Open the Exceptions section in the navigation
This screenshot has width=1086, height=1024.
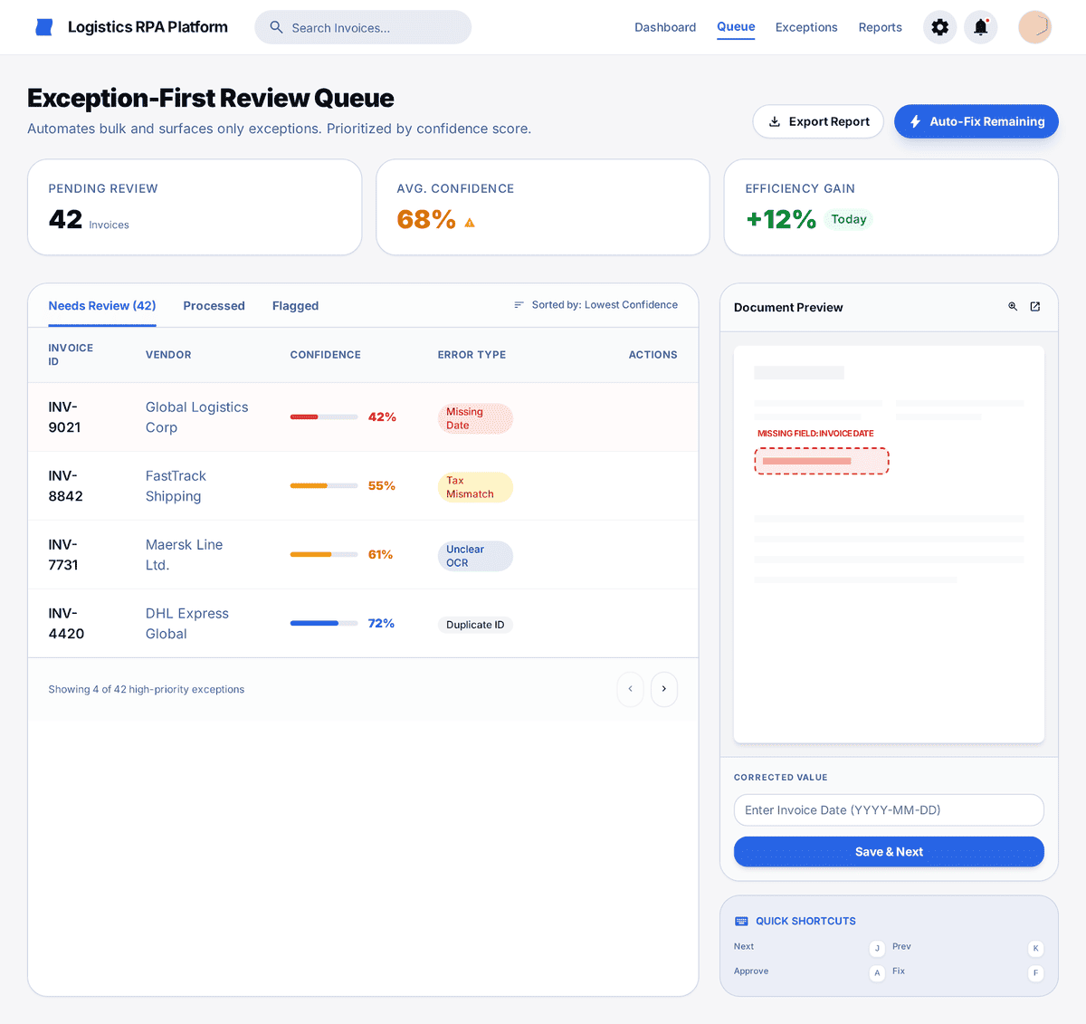(x=806, y=27)
